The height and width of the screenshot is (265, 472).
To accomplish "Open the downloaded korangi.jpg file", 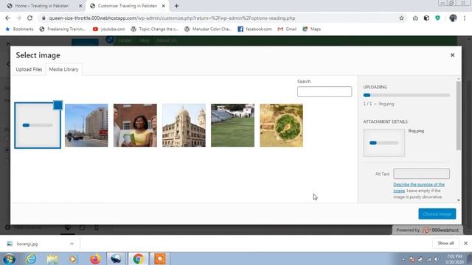I will [x=27, y=244].
